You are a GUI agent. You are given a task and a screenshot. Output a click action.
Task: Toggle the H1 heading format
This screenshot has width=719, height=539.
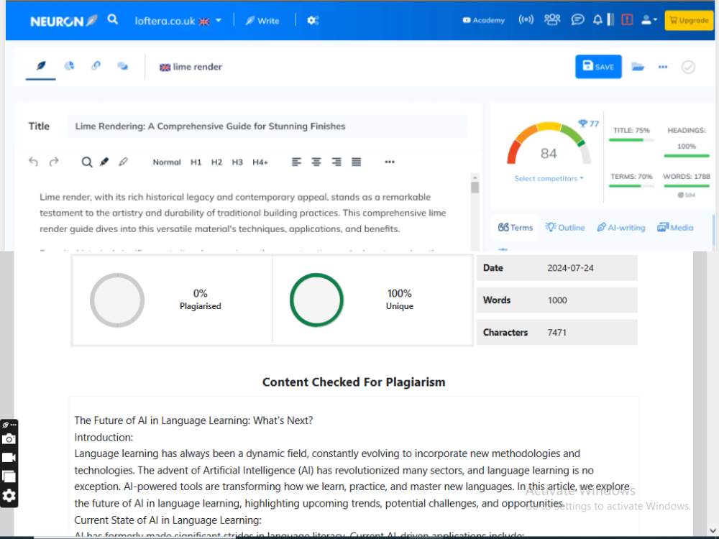(x=196, y=162)
